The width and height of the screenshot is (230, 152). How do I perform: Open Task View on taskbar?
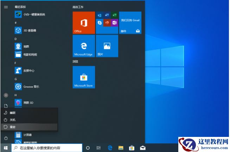pos(98,148)
